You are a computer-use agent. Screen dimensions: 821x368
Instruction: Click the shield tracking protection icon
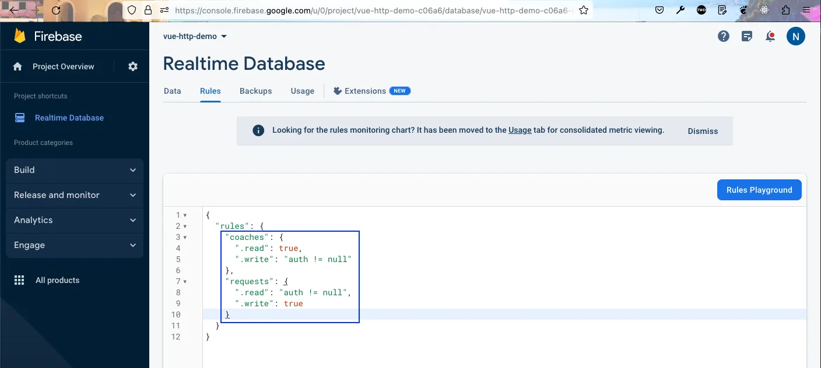[x=132, y=10]
